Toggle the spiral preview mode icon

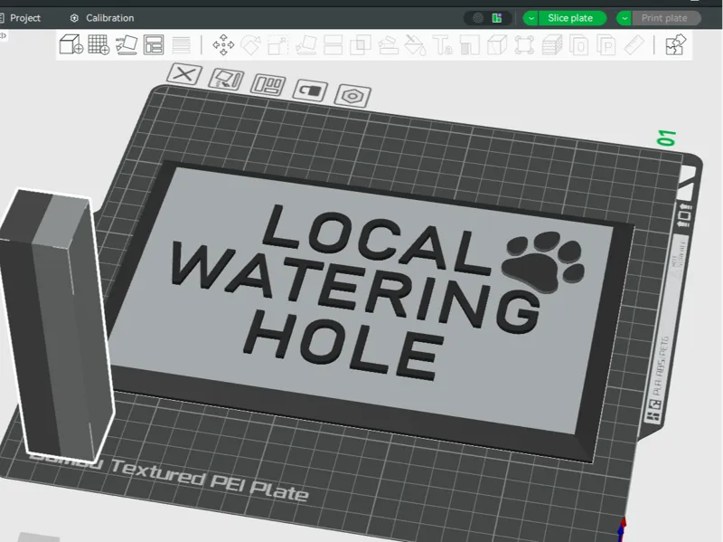pos(478,18)
